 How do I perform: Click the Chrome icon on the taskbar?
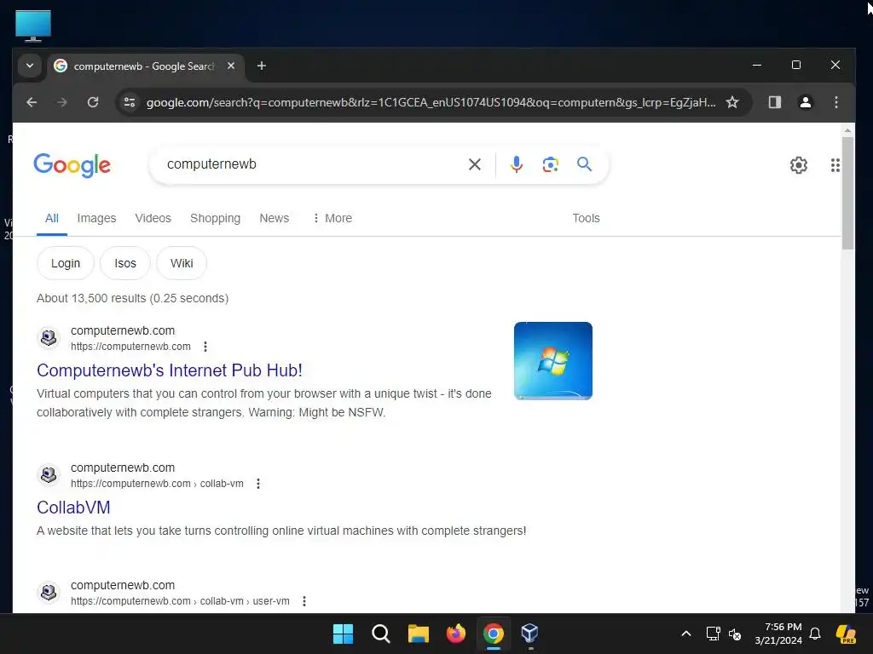[x=494, y=634]
